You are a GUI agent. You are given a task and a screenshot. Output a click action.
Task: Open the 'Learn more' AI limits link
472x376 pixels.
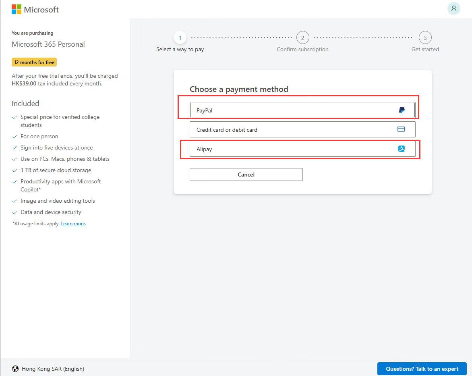click(73, 224)
